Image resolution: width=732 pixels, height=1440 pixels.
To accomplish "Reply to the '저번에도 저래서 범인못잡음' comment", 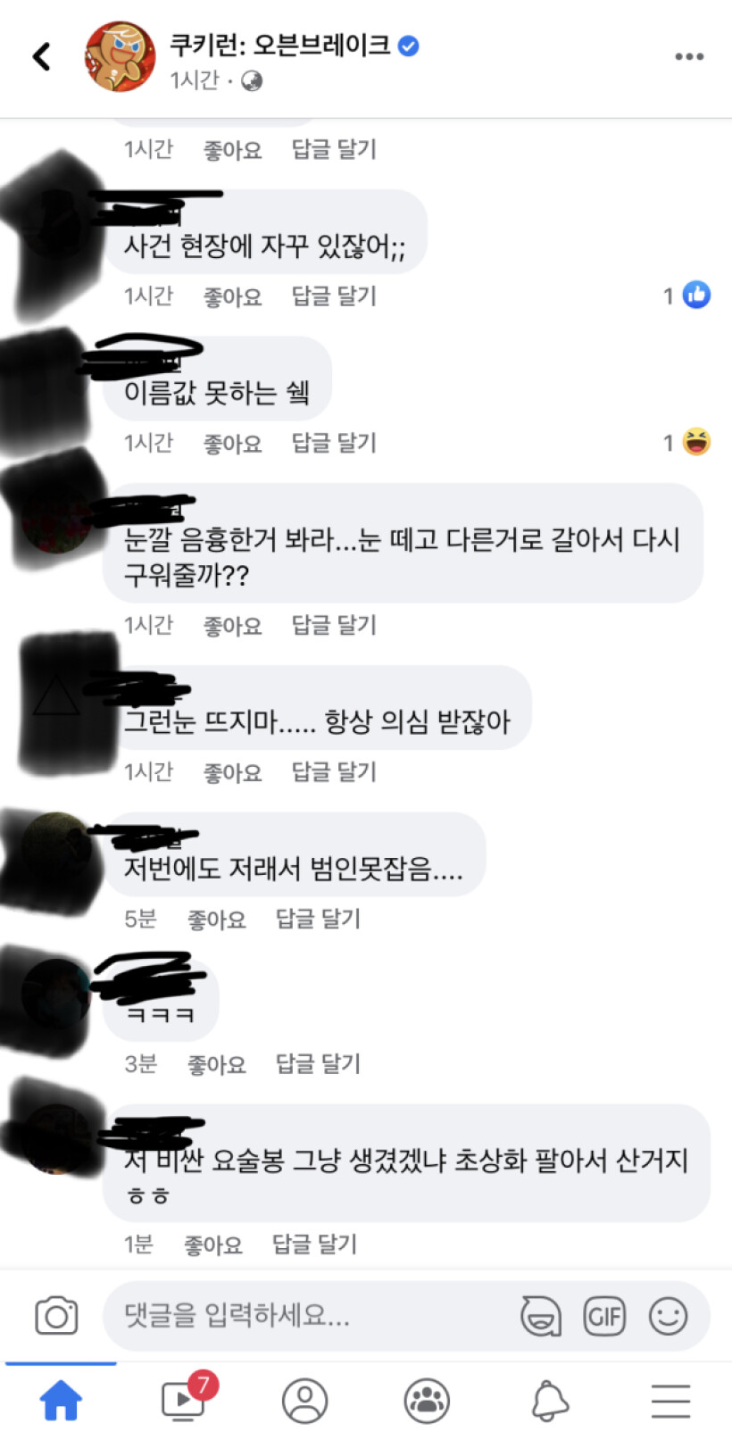I will [318, 919].
